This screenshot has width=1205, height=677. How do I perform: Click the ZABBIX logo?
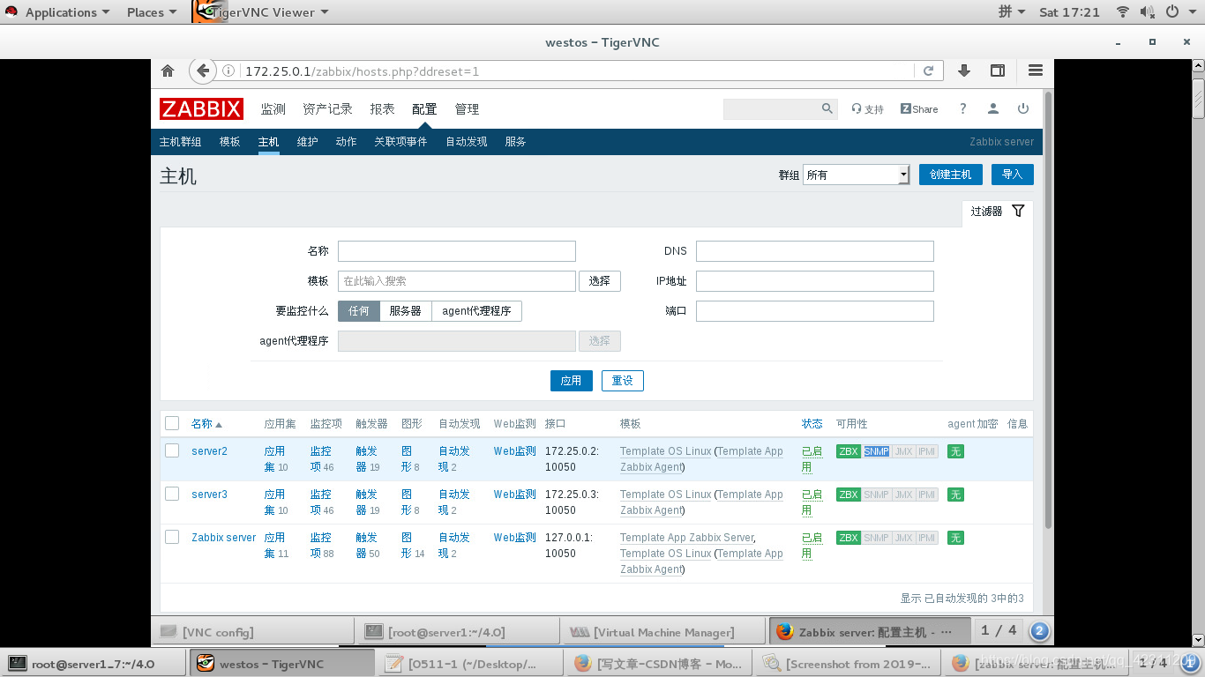(201, 109)
